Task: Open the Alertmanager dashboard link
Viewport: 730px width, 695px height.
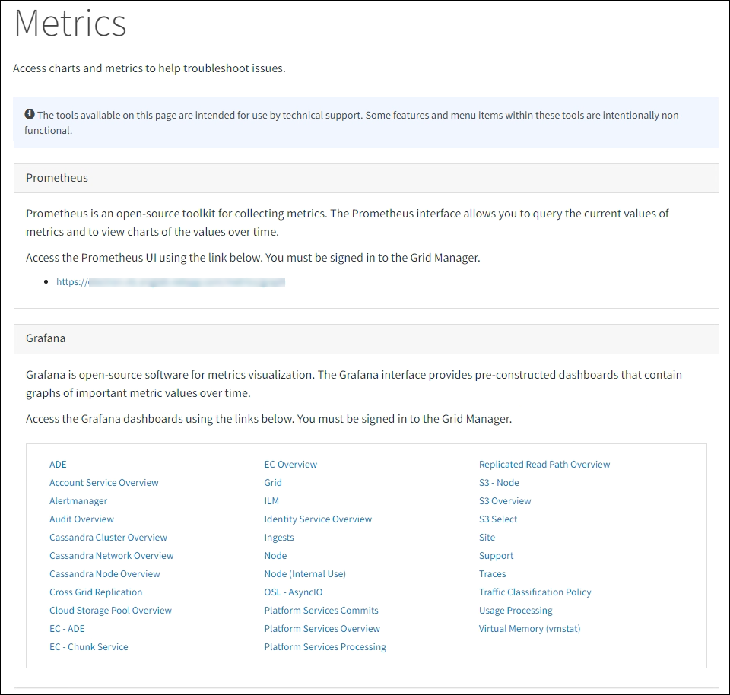Action: pos(78,501)
